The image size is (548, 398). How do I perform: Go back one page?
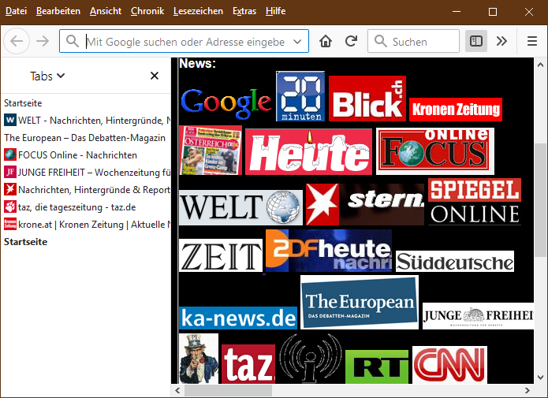tap(17, 42)
